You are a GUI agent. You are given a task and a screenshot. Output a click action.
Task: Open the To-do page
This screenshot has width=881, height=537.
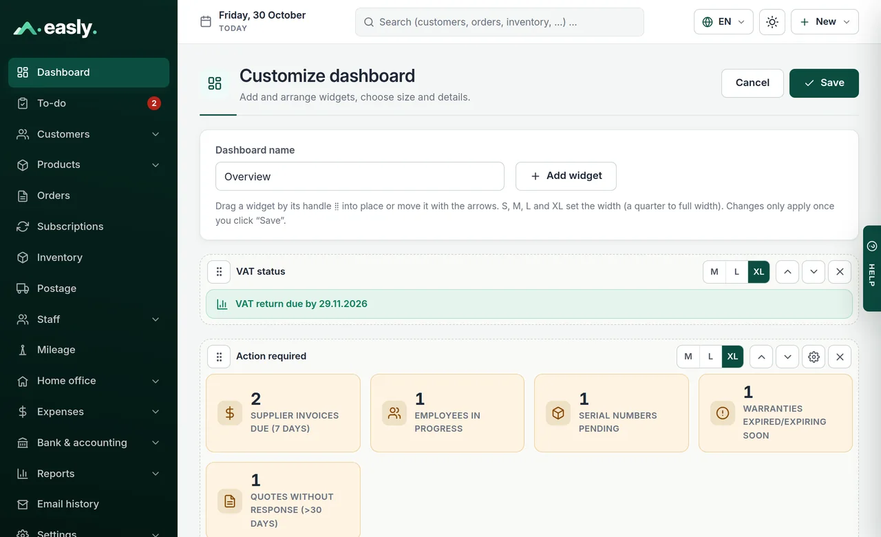pos(89,103)
